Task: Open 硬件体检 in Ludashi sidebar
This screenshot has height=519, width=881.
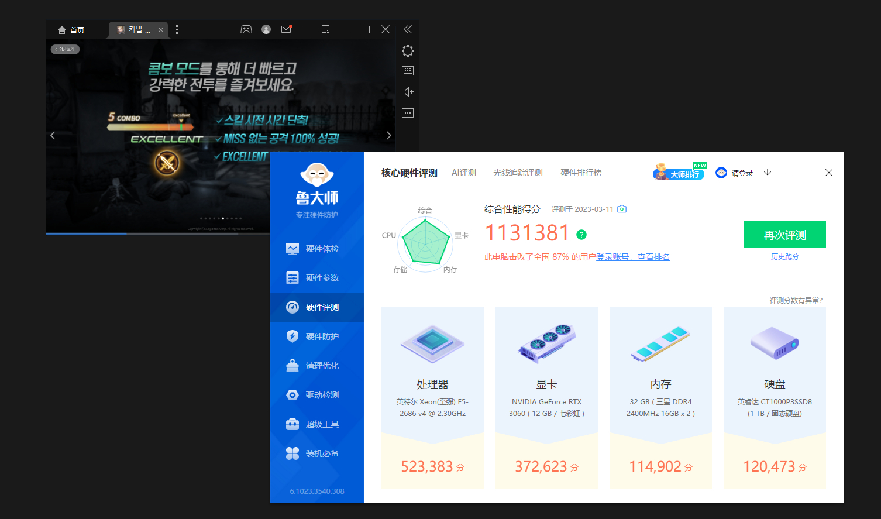Action: (x=317, y=249)
